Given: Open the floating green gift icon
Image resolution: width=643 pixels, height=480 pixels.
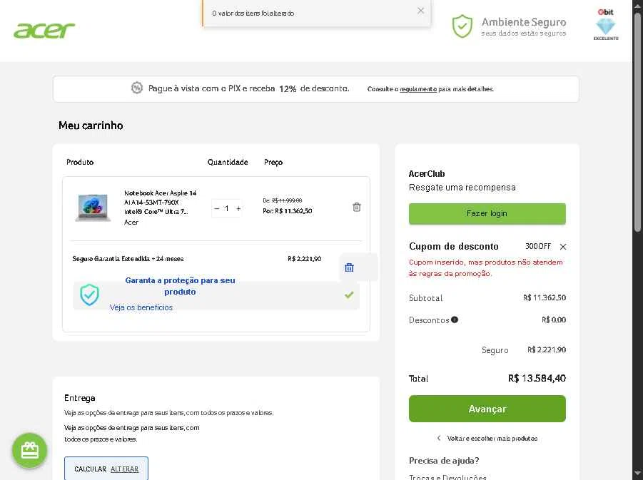Looking at the screenshot, I should tap(29, 451).
